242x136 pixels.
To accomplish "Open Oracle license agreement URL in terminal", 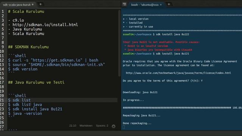I will [178, 73].
